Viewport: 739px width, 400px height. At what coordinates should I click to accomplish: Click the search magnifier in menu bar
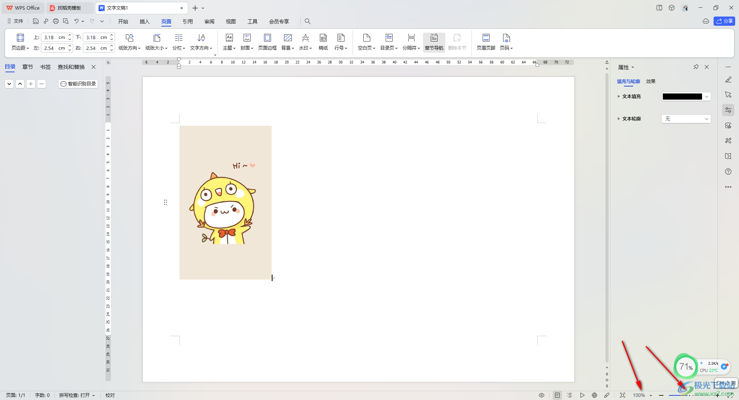(x=308, y=21)
